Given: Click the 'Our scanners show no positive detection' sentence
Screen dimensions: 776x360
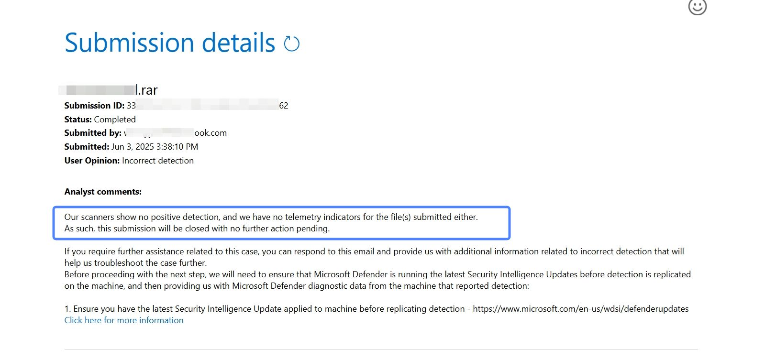Looking at the screenshot, I should [271, 217].
